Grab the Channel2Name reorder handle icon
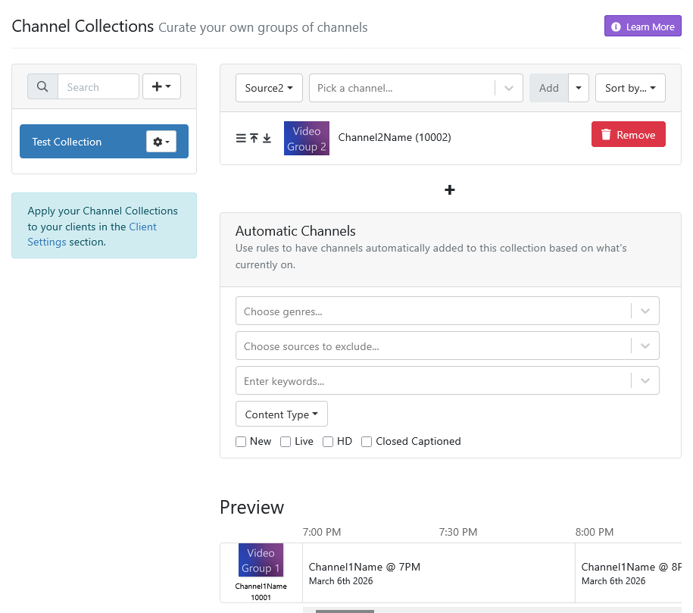The image size is (693, 613). (x=241, y=138)
